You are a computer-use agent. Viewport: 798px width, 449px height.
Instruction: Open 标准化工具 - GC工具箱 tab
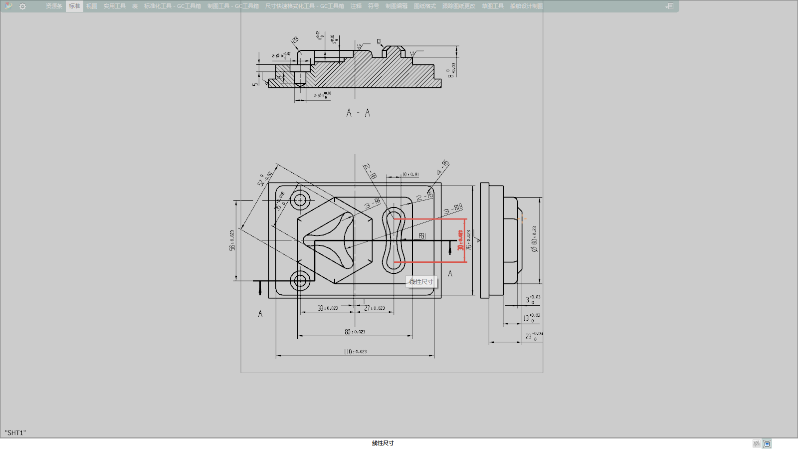(173, 6)
